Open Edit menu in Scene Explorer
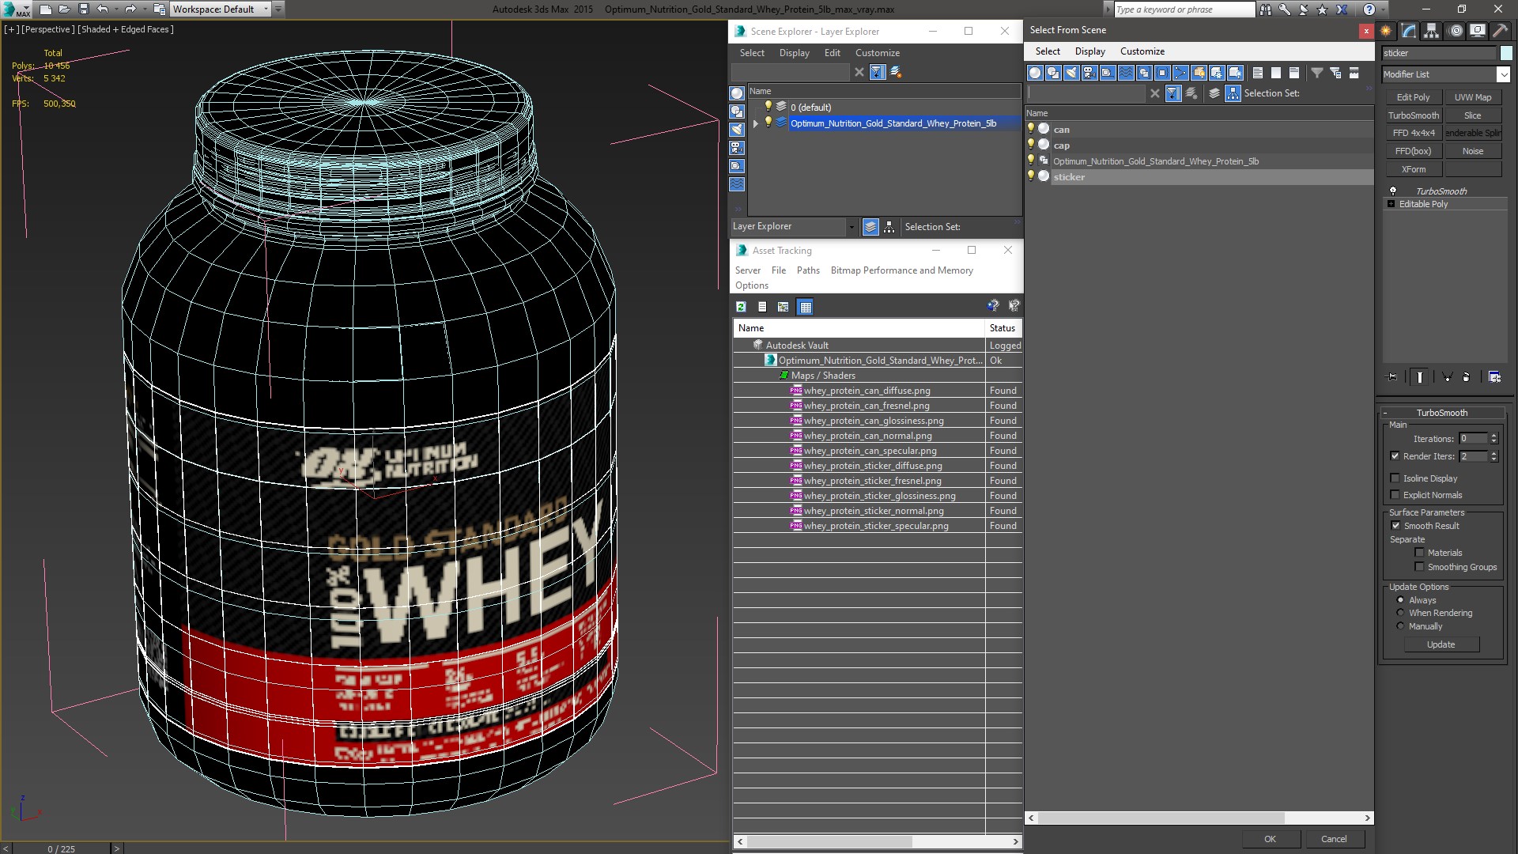The width and height of the screenshot is (1518, 854). point(832,53)
